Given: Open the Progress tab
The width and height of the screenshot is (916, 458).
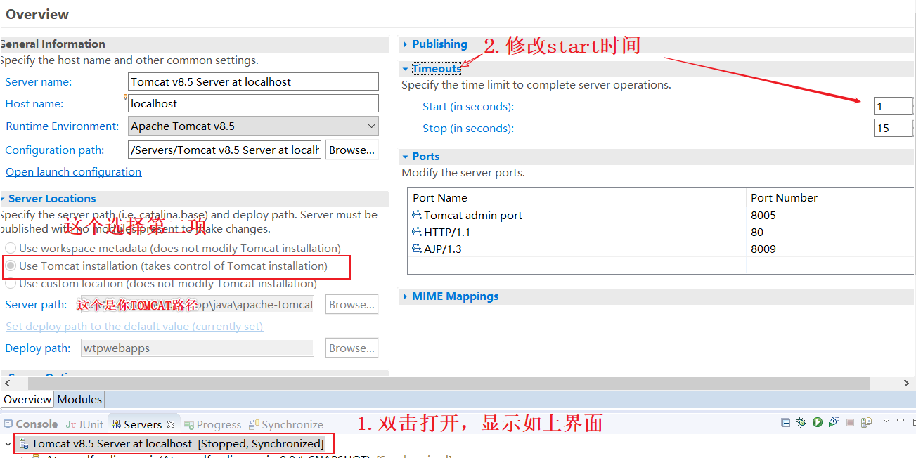Looking at the screenshot, I should coord(213,424).
